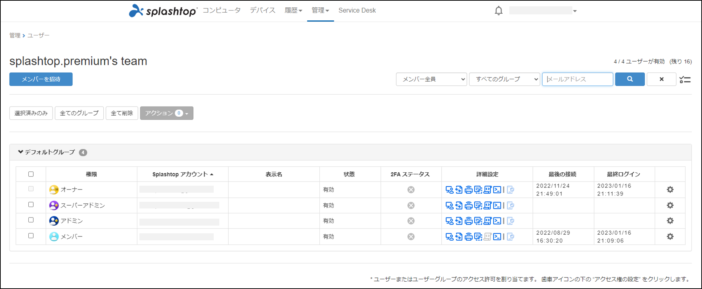Screen dimensions: 702x289
Task: Click the command terminal icon in the スーパーアドミン row
Action: pos(497,206)
